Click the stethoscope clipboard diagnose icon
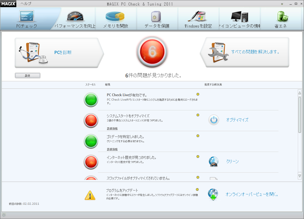 33,53
